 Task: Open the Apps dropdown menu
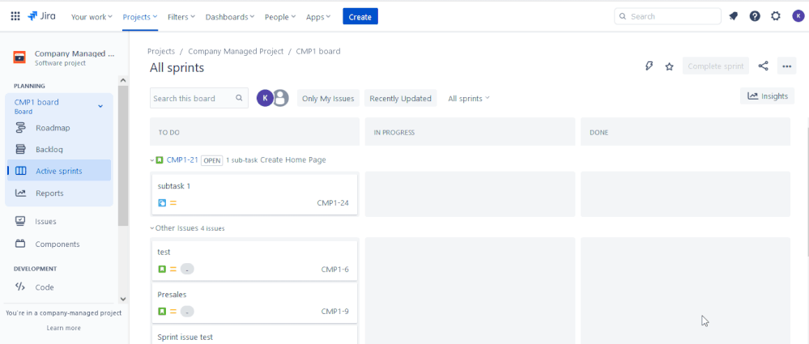pos(317,17)
